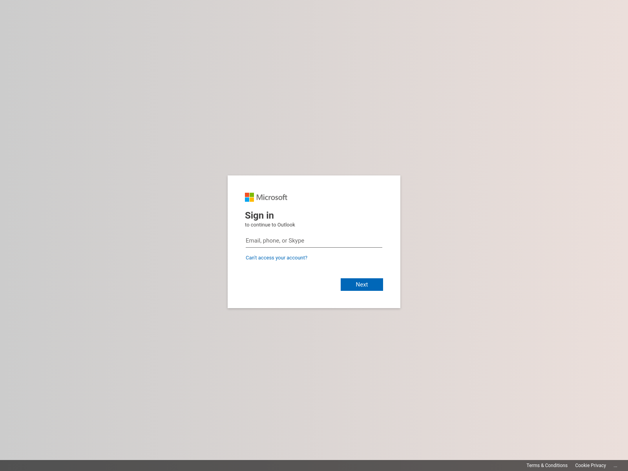Click the 'to continue to Outlook' text

(x=270, y=225)
